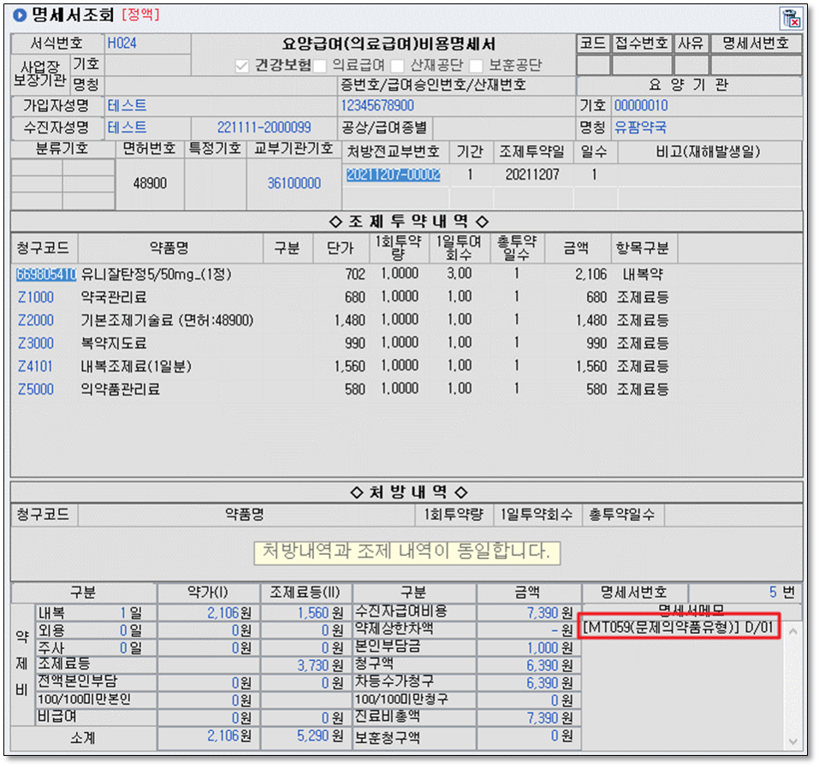The height and width of the screenshot is (767, 819).
Task: Click claim code 669805410 in the dispensing list
Action: (x=45, y=274)
